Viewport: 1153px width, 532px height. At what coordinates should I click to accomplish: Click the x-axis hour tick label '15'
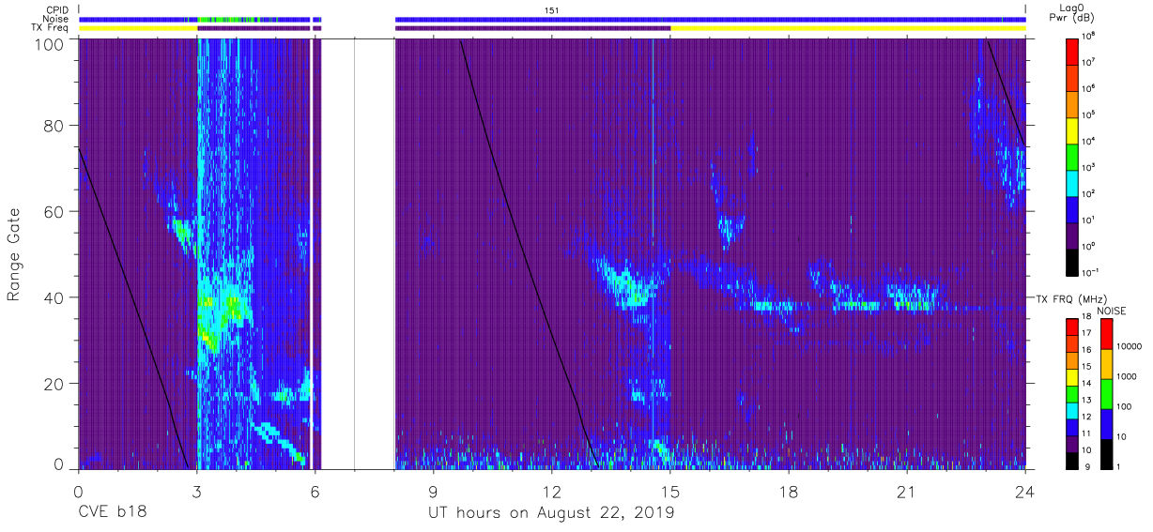[670, 490]
